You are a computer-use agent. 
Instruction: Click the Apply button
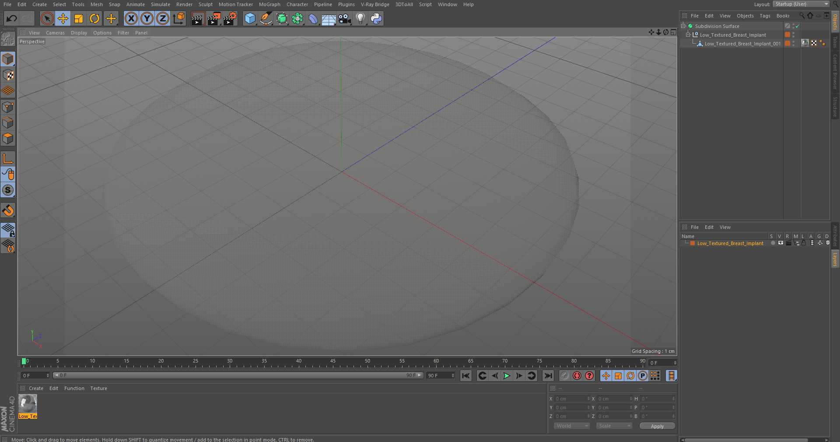point(657,426)
